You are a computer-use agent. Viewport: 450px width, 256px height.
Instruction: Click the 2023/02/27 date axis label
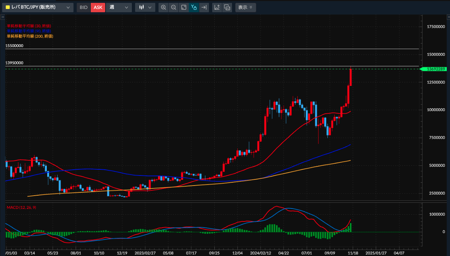145,253
